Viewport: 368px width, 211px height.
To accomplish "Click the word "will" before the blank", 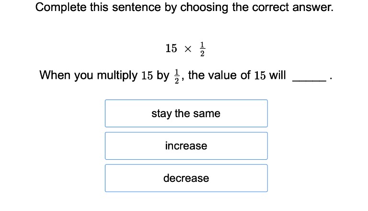I will 278,75.
